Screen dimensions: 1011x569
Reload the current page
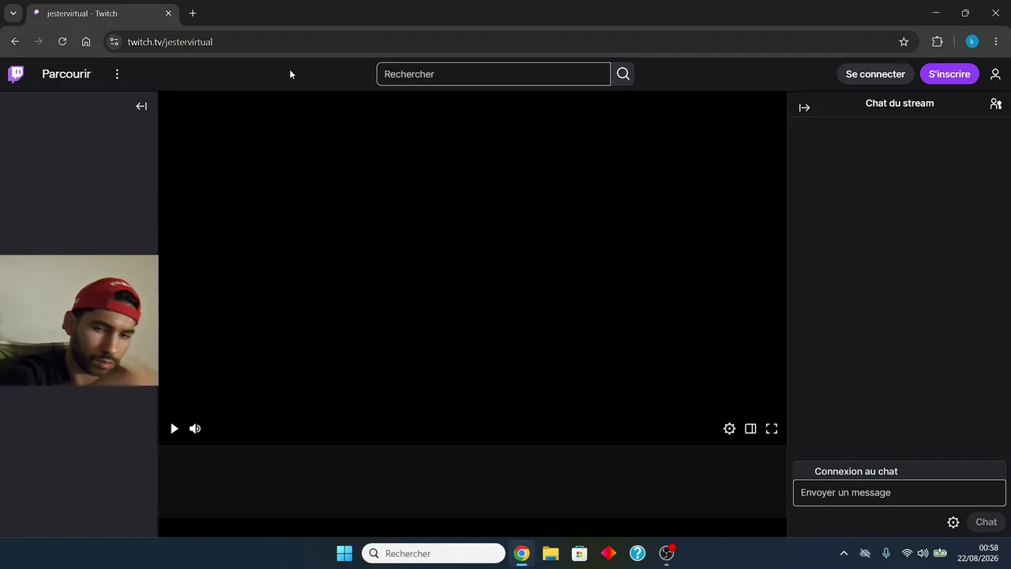pyautogui.click(x=62, y=42)
